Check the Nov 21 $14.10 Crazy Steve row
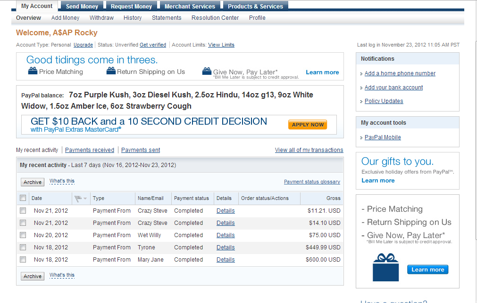 (x=23, y=223)
